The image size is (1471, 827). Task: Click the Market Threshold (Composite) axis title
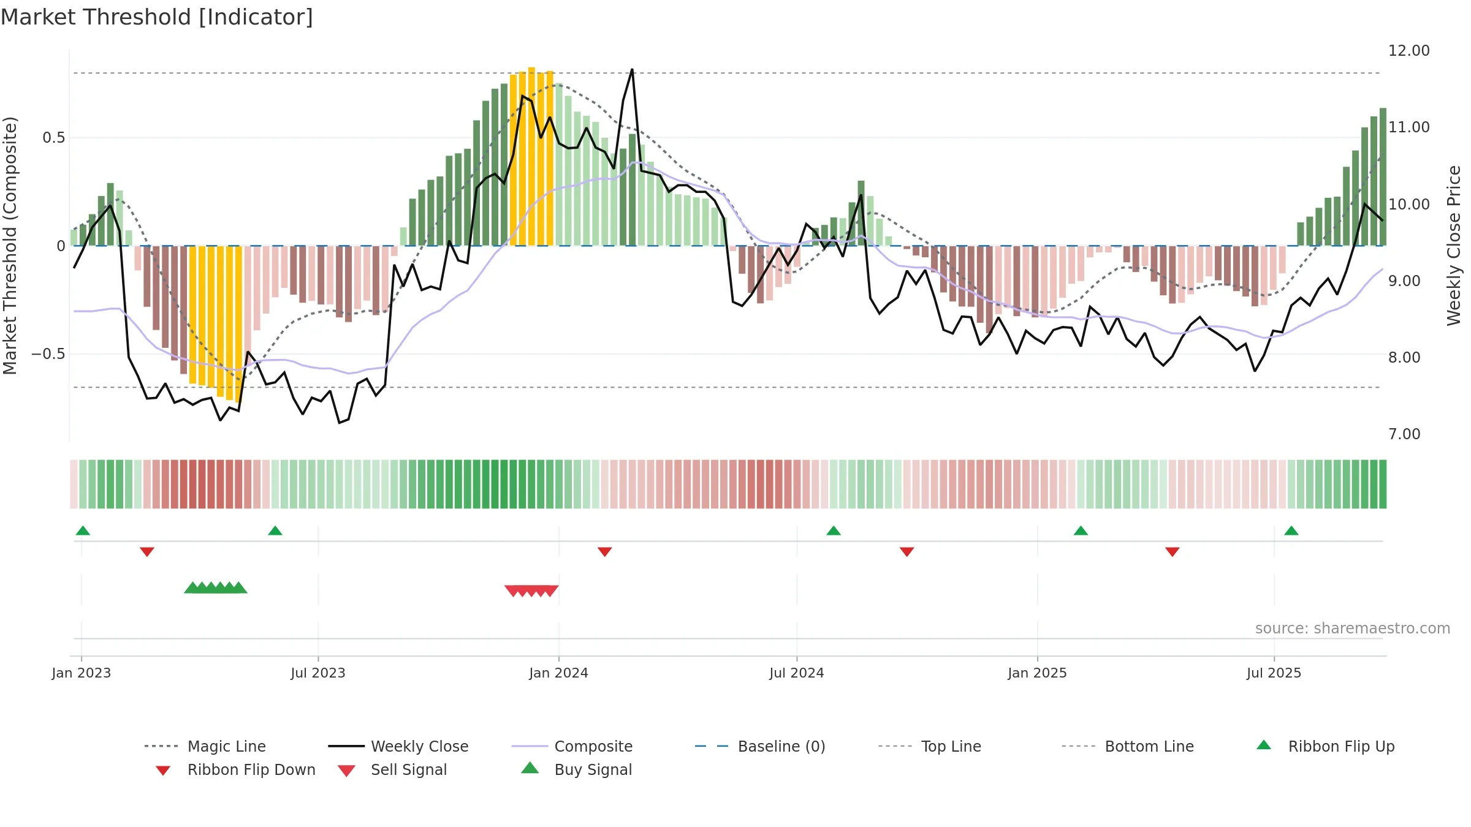[x=10, y=246]
